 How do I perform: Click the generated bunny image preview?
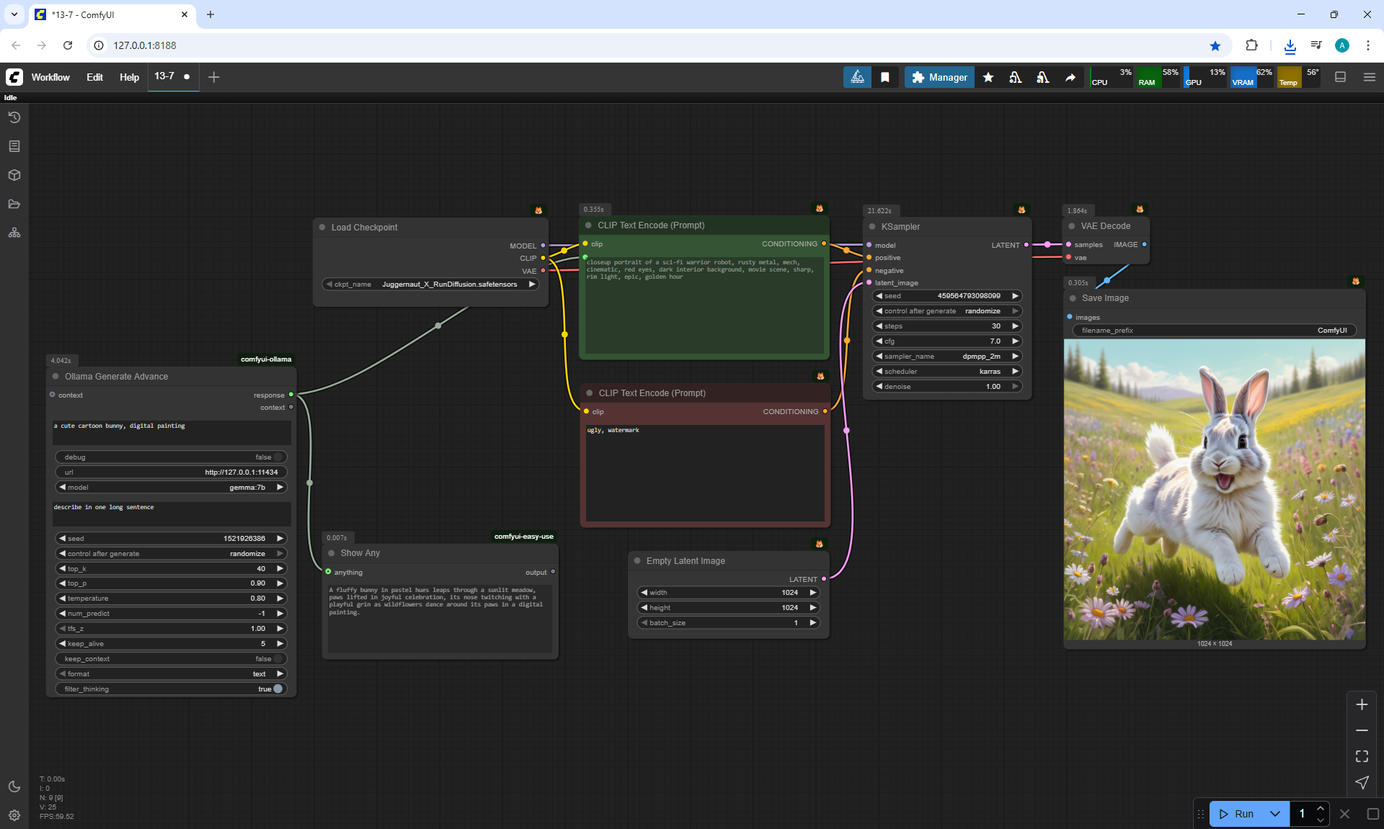[x=1215, y=490]
